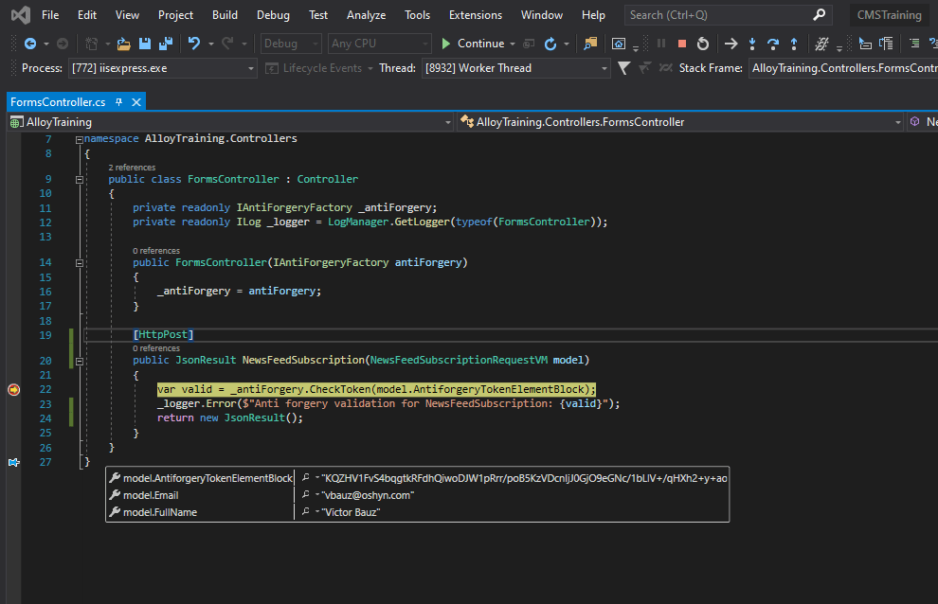The height and width of the screenshot is (604, 938).
Task: Click the [HttpPost] attribute on line 19
Action: click(163, 335)
